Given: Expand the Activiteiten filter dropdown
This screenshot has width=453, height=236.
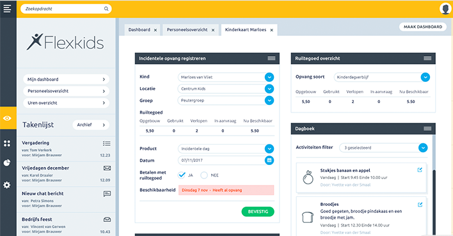Looking at the screenshot, I should point(423,148).
